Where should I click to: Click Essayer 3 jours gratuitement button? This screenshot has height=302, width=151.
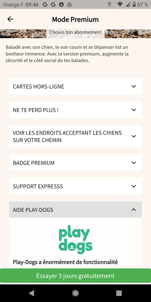tap(75, 276)
